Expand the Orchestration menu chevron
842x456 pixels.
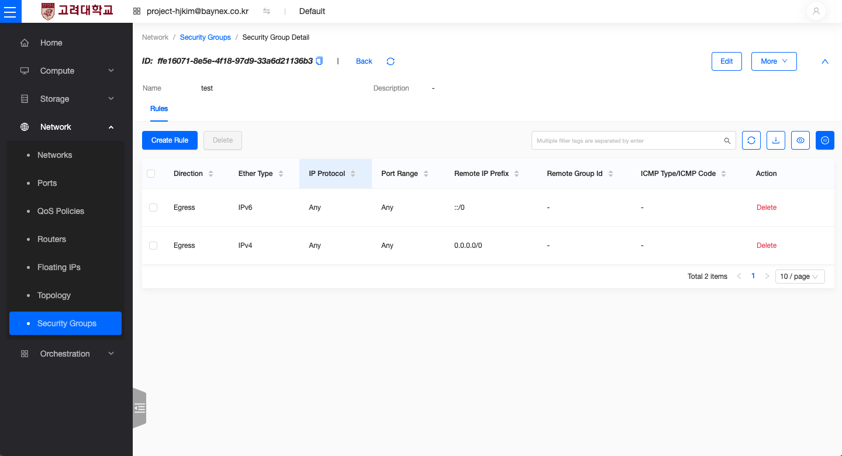(x=111, y=354)
